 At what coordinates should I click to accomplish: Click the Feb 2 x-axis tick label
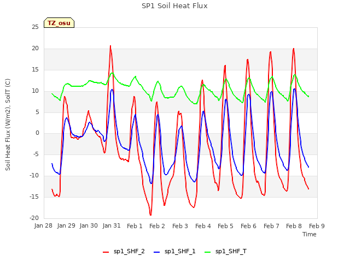point(157,226)
